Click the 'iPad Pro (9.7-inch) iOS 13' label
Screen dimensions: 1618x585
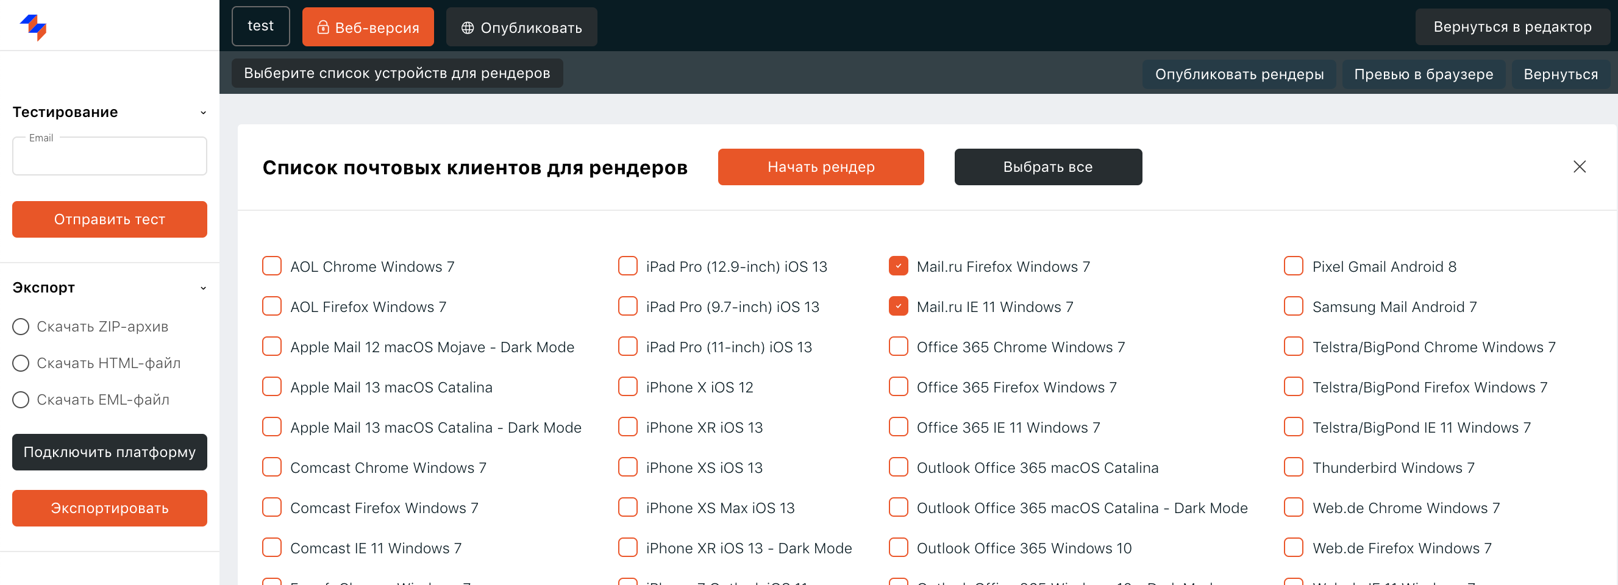(732, 307)
